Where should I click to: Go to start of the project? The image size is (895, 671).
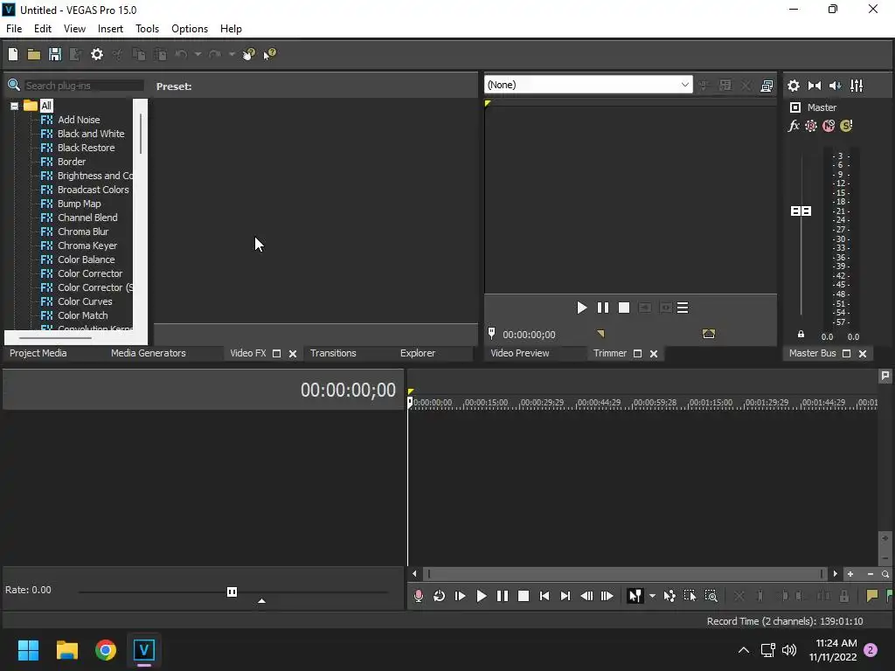pyautogui.click(x=545, y=596)
